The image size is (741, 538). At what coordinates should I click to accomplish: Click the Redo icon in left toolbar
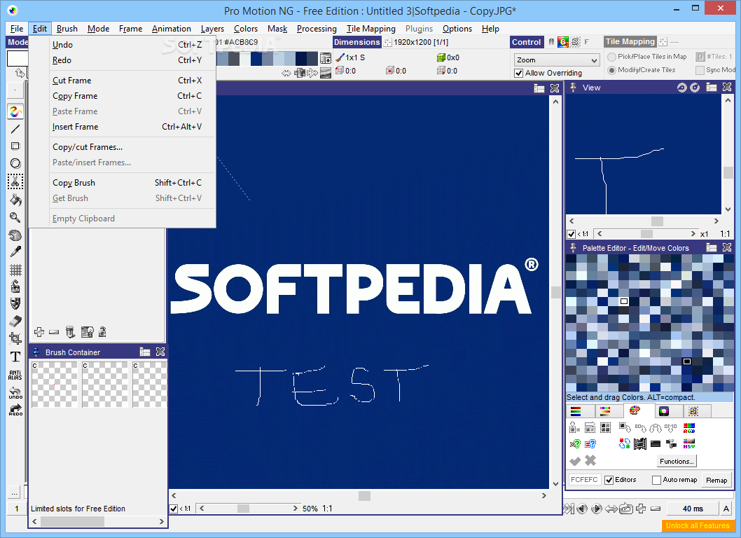coord(15,409)
